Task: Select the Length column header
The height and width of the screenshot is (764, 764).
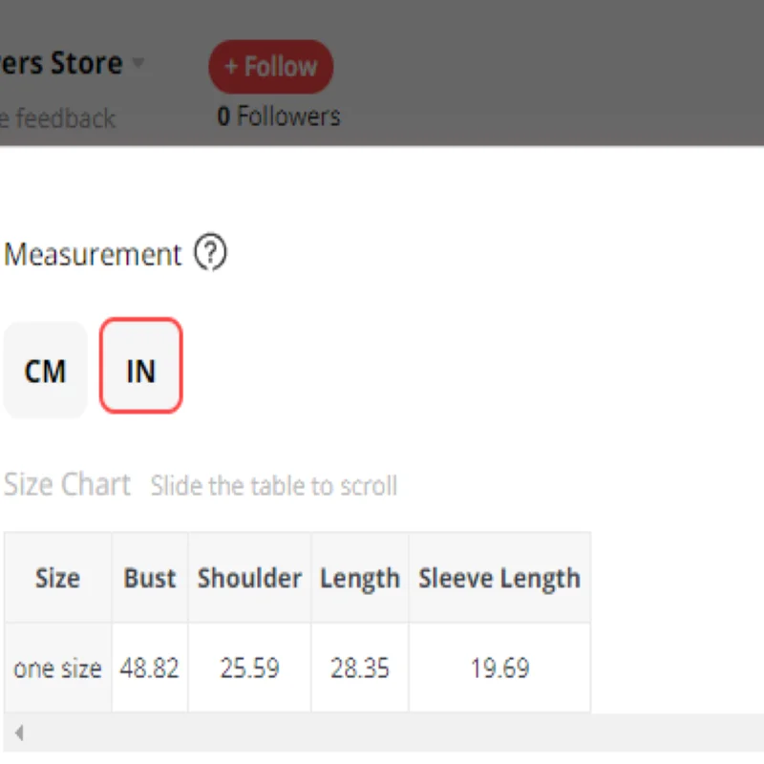Action: (360, 578)
